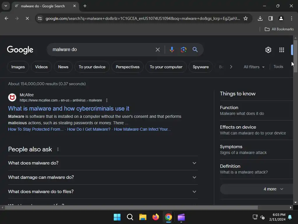Open Symptoms signs of malware attack
The width and height of the screenshot is (298, 224).
(256, 150)
